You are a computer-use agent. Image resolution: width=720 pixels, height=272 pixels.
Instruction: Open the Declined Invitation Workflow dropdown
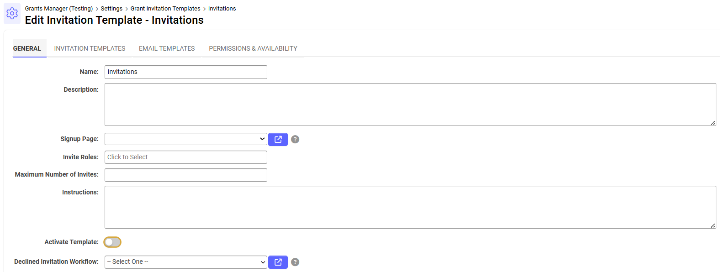click(185, 262)
